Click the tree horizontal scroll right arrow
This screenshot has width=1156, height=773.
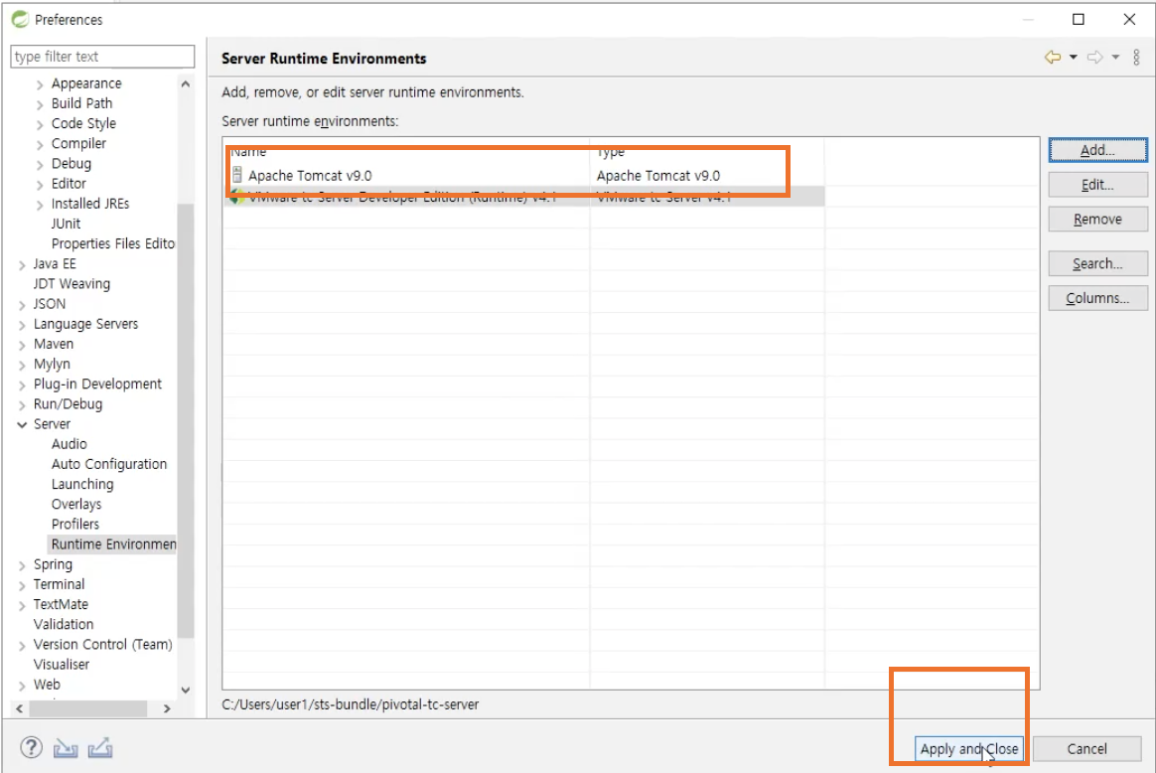[x=168, y=708]
